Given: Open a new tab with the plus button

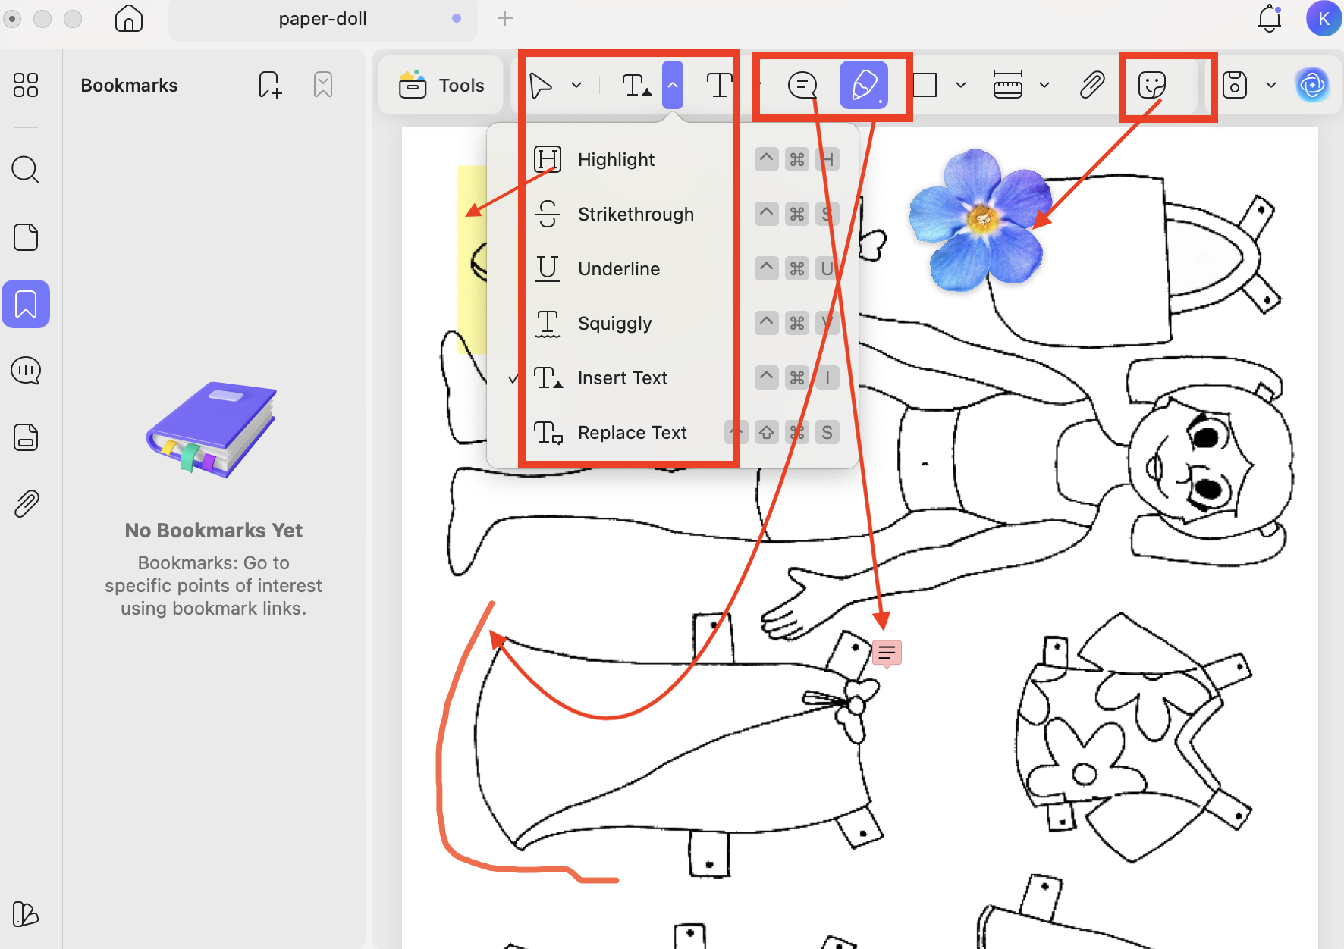Looking at the screenshot, I should point(504,18).
